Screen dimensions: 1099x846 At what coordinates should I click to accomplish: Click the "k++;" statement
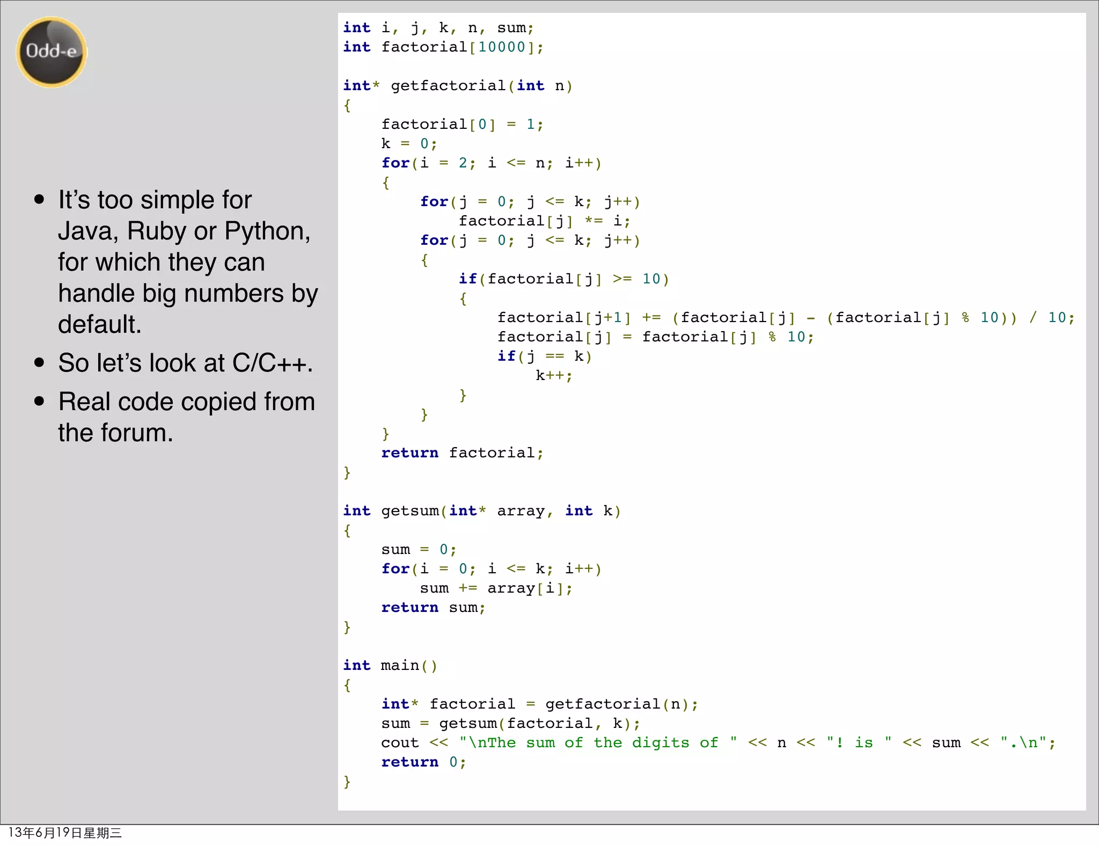tap(554, 376)
